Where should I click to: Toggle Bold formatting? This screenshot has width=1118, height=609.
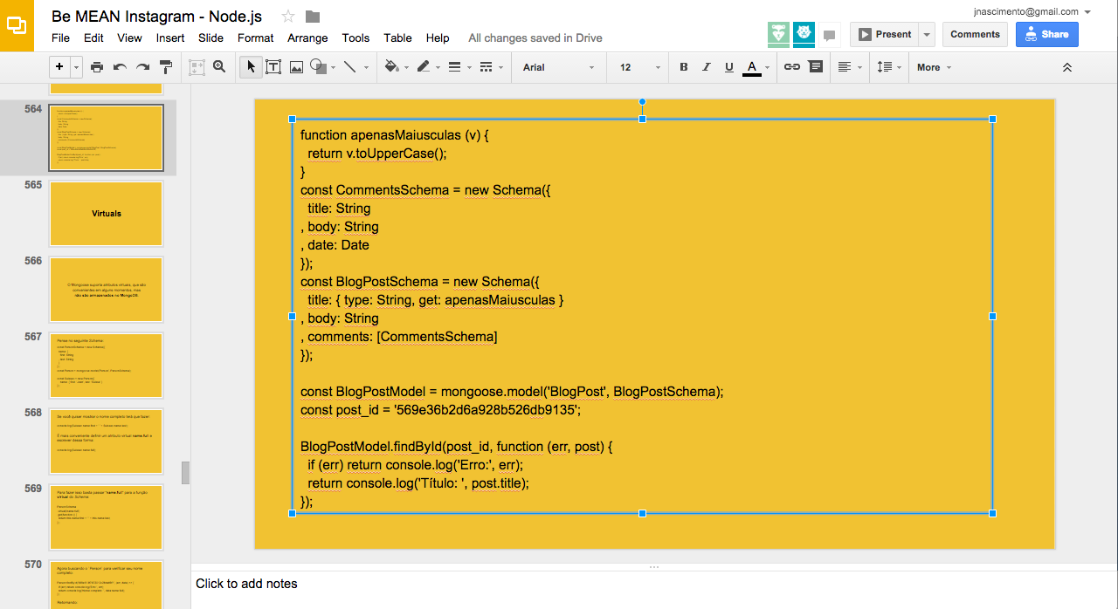pyautogui.click(x=684, y=67)
